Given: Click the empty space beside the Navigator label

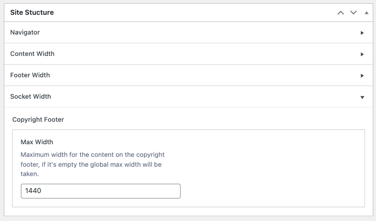Looking at the screenshot, I should pyautogui.click(x=192, y=33).
